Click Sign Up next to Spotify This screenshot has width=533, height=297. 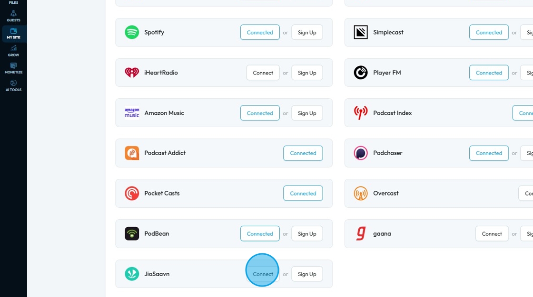click(307, 32)
